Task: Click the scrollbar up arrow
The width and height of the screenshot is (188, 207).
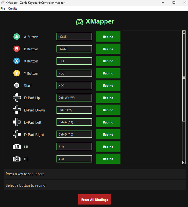Action: coord(184,32)
